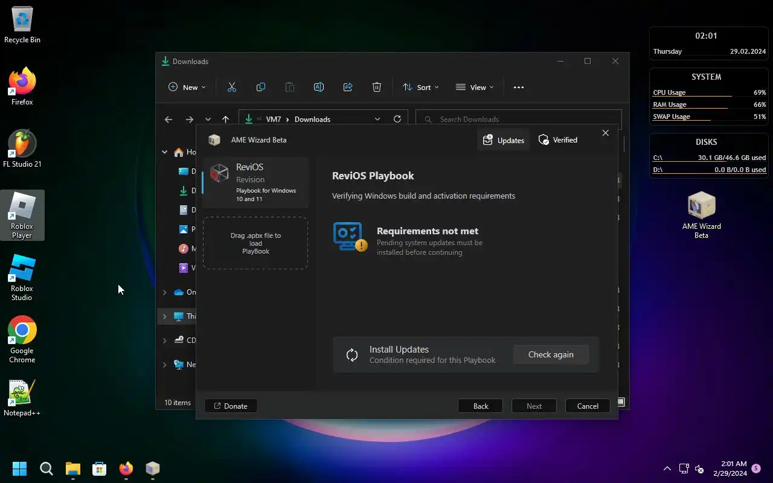Image resolution: width=773 pixels, height=483 pixels.
Task: Open the New dropdown in Explorer
Action: tap(187, 87)
